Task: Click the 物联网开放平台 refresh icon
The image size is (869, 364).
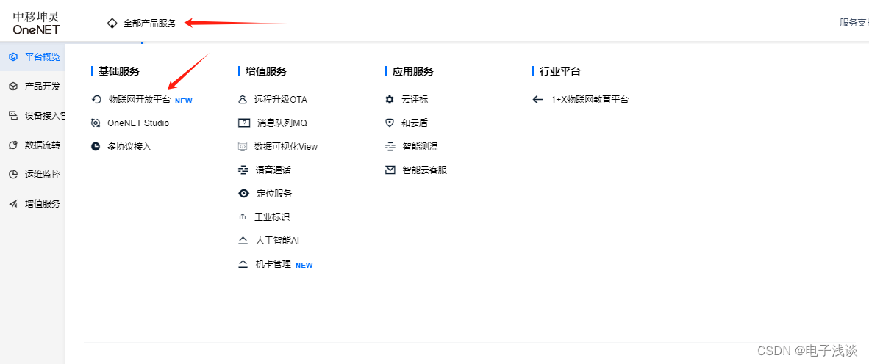Action: tap(96, 100)
